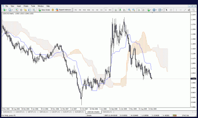Viewport: 198px width, 118px height.
Task: Select the Fibonacci retracement tool
Action: point(193,10)
